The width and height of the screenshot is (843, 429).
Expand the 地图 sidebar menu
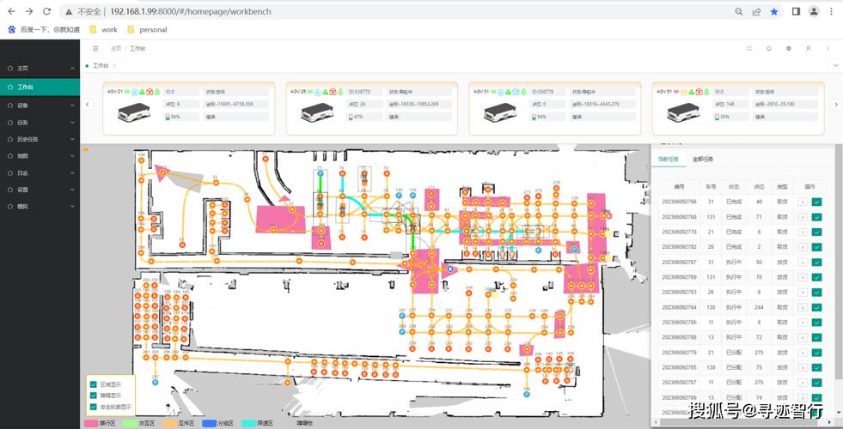point(40,156)
